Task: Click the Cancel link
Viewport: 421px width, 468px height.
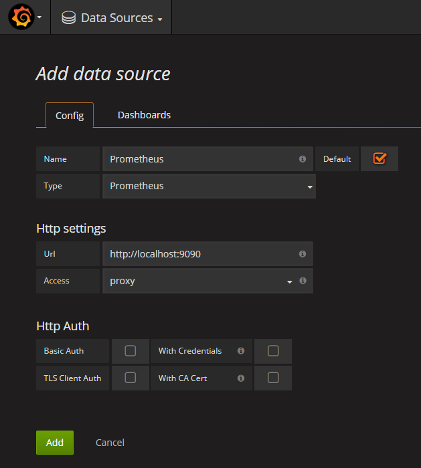Action: click(110, 443)
